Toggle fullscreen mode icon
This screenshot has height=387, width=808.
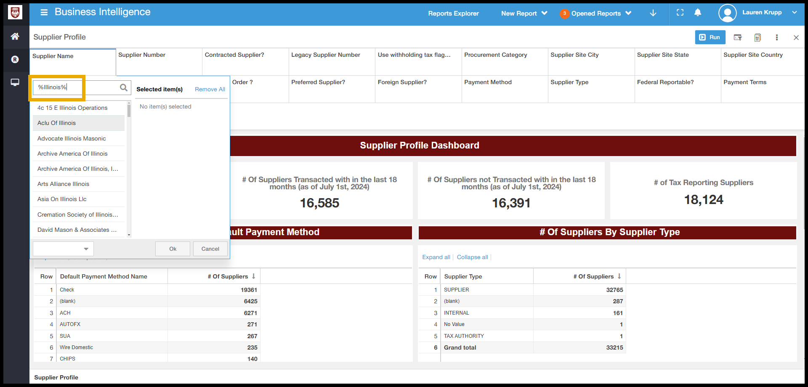click(680, 13)
